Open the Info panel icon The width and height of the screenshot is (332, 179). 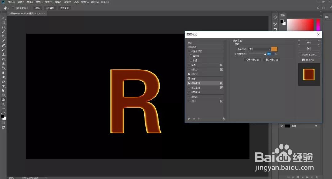point(275,17)
